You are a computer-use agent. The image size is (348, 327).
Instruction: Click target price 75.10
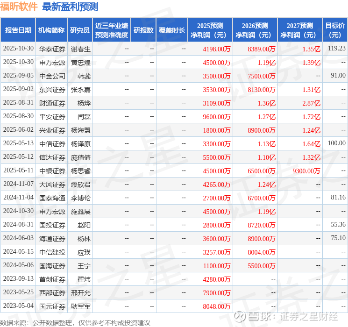click(x=338, y=238)
